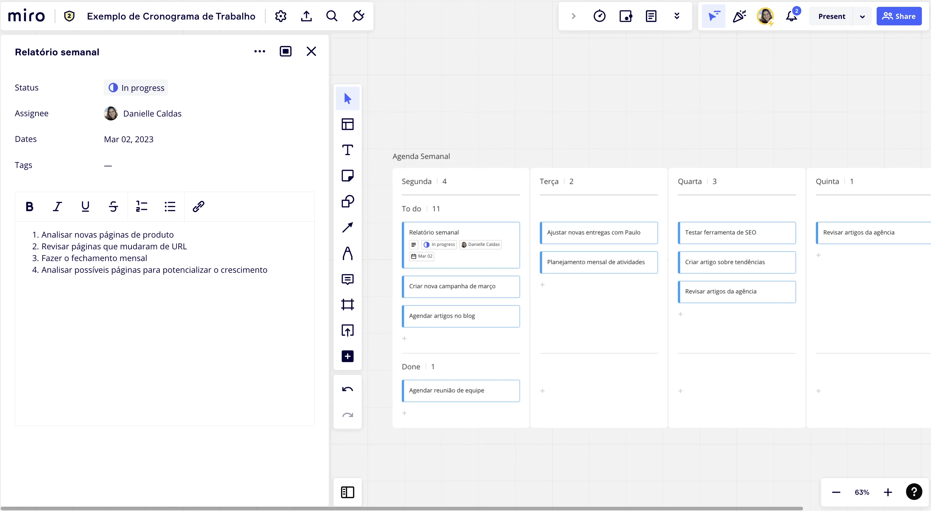Open card three-dots more menu
The height and width of the screenshot is (511, 931).
(259, 51)
